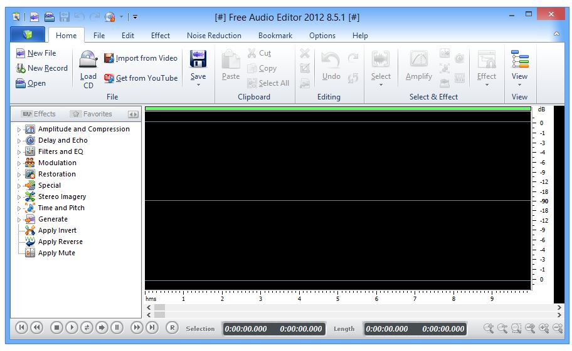This screenshot has width=572, height=351.
Task: Click the Select waveform icon
Action: [381, 59]
